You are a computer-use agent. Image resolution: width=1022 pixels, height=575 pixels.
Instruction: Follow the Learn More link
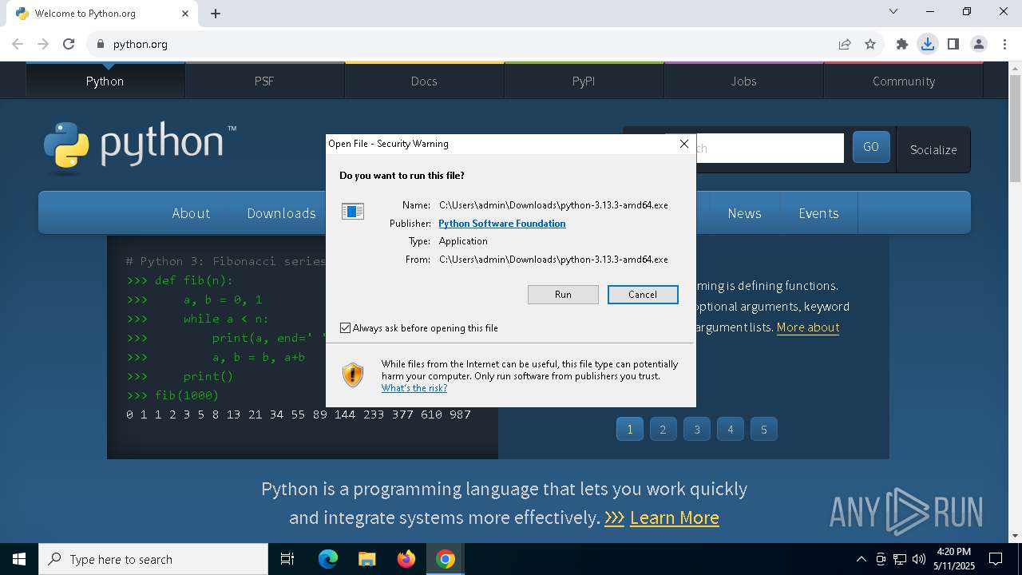[x=674, y=517]
